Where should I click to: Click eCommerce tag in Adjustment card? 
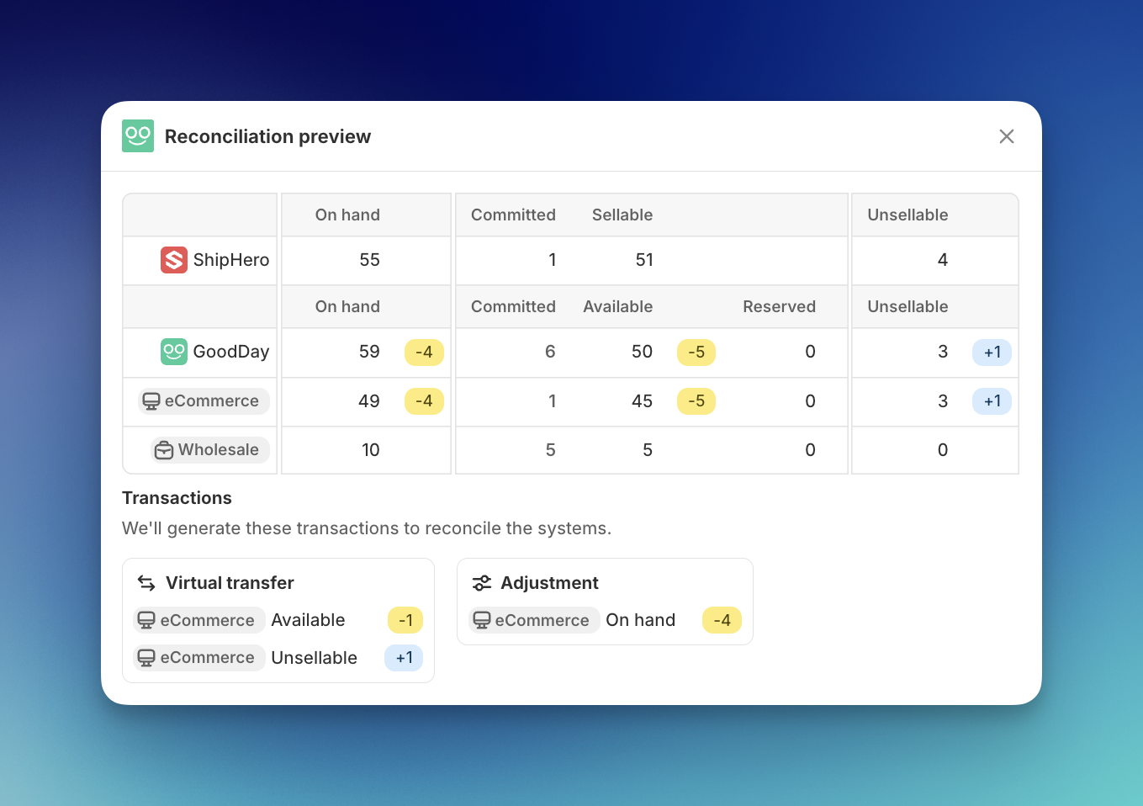point(534,620)
